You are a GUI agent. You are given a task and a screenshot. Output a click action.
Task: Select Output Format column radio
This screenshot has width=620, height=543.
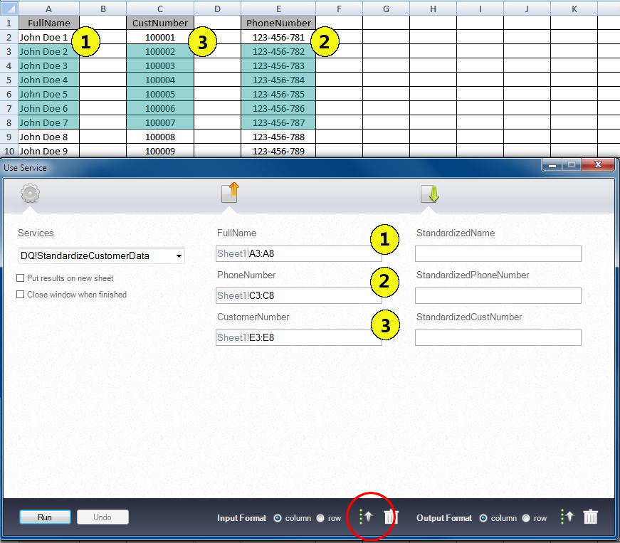[483, 518]
